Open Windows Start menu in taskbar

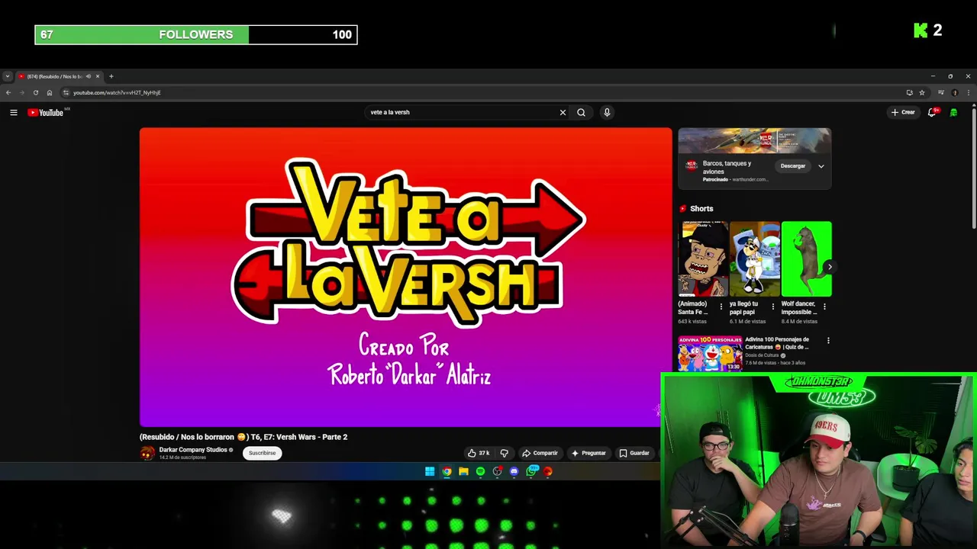pyautogui.click(x=430, y=471)
